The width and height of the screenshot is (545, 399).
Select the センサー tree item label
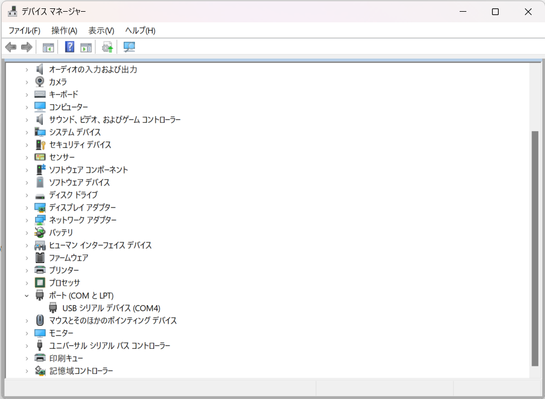coord(62,157)
